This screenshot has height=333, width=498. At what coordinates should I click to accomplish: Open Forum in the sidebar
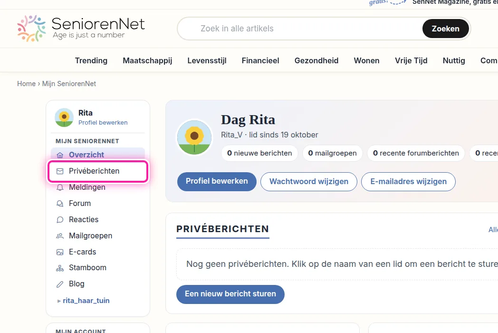98,204
